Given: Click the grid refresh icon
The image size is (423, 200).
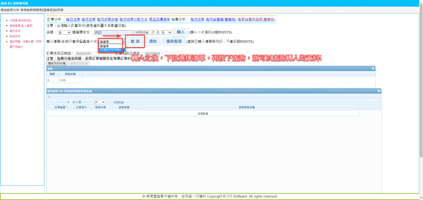Looking at the screenshot, I should pyautogui.click(x=49, y=96).
